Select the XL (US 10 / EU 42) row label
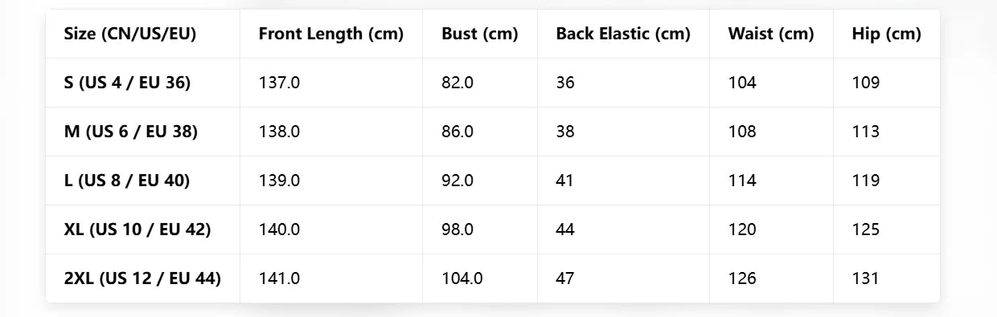 137,230
